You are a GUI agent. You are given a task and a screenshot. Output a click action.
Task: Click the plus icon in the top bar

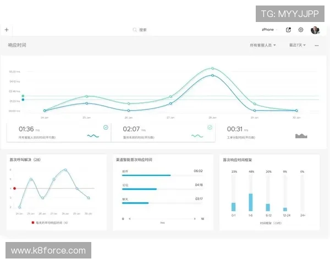[7, 30]
